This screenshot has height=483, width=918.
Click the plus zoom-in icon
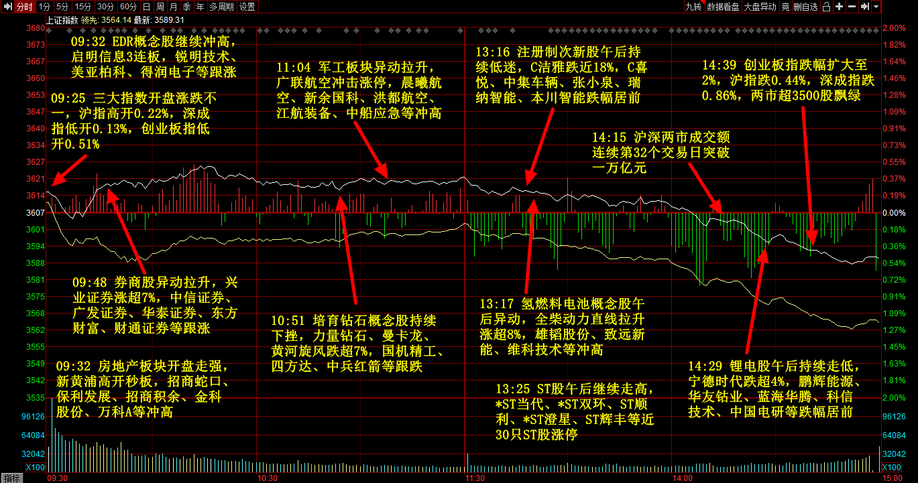(839, 7)
